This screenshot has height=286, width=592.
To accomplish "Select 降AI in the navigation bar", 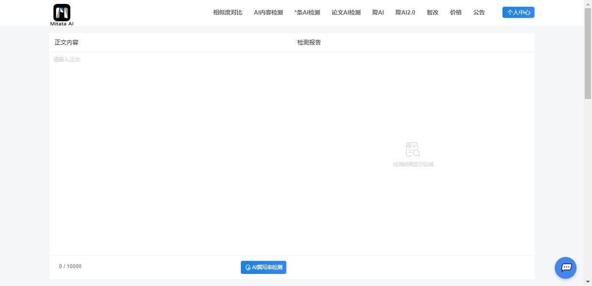I will point(378,12).
